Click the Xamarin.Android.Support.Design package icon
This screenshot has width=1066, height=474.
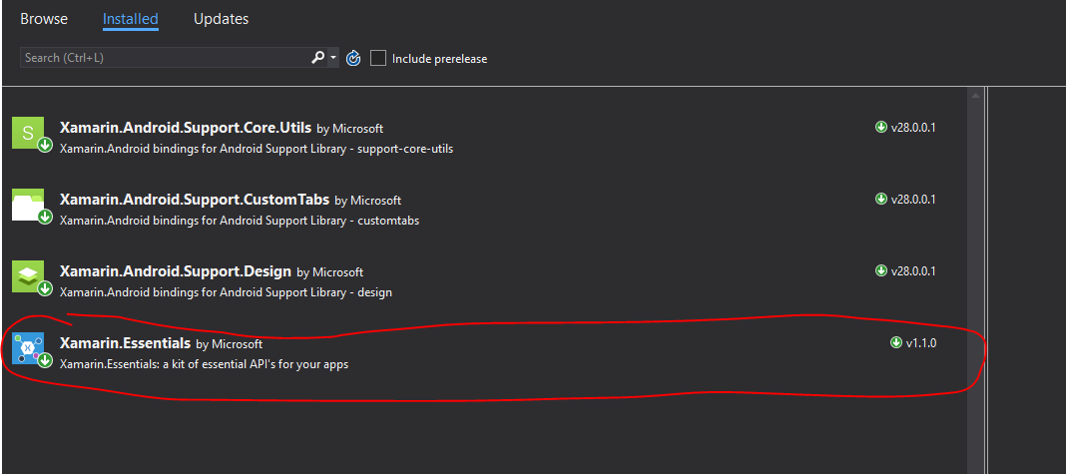29,277
